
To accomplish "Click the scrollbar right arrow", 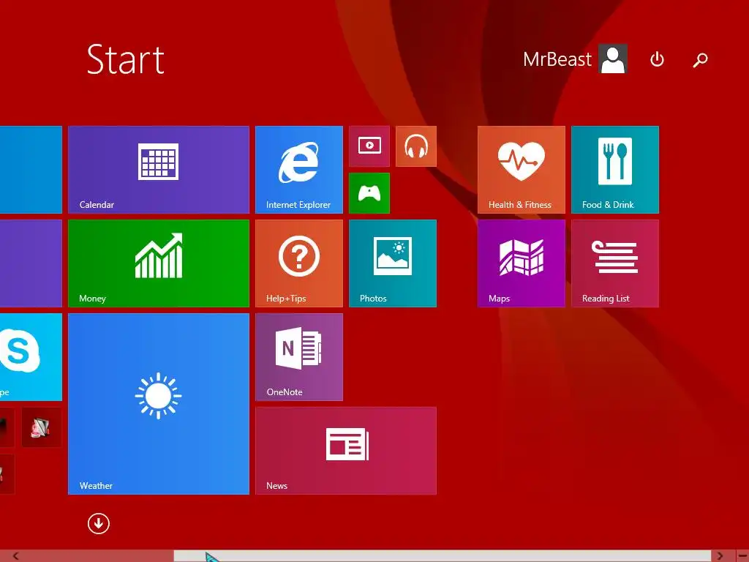I will click(x=720, y=556).
